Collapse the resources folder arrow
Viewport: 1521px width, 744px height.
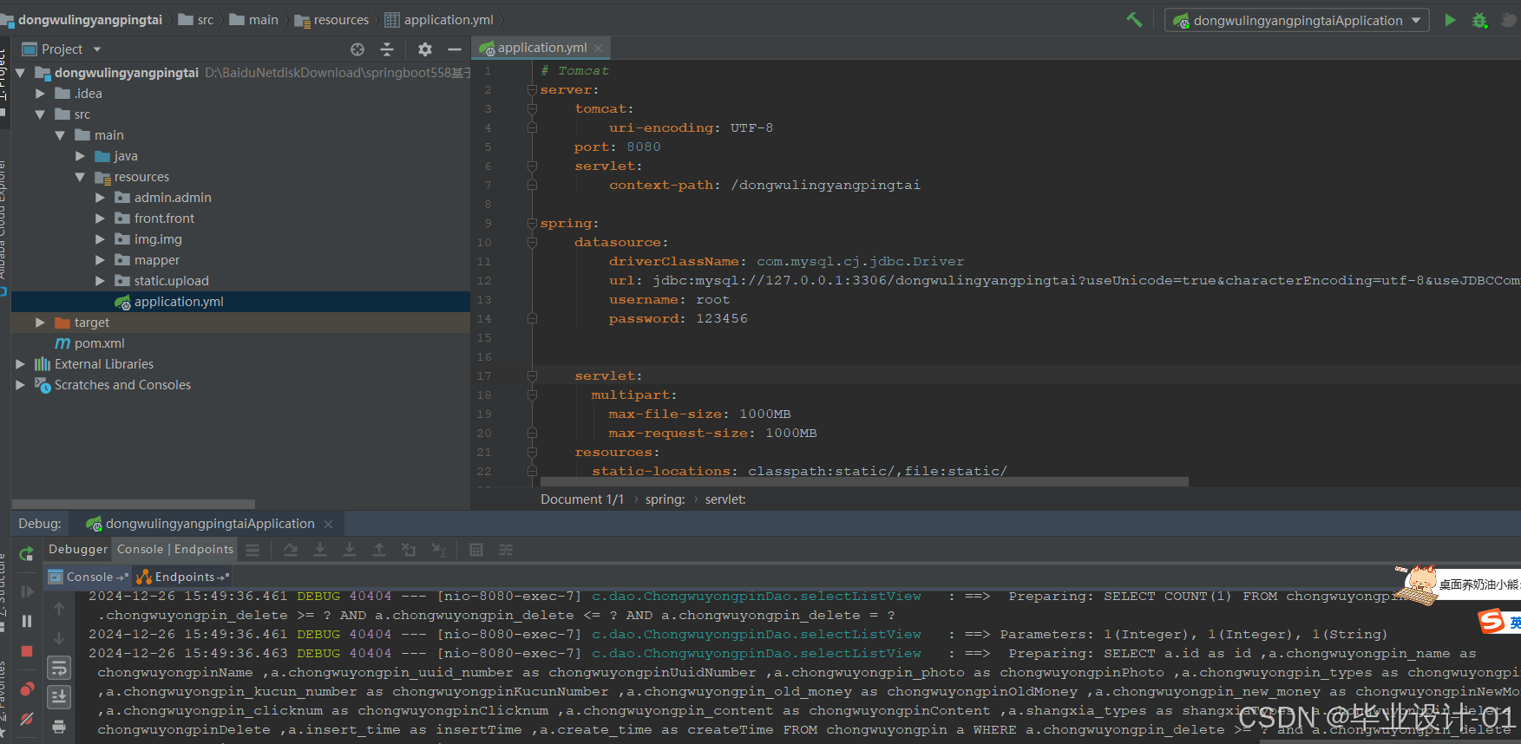[80, 177]
